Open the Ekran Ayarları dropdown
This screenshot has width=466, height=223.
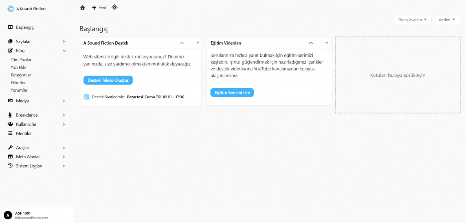click(x=412, y=20)
